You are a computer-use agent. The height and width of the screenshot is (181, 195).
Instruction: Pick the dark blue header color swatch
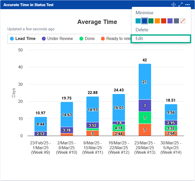point(145,21)
